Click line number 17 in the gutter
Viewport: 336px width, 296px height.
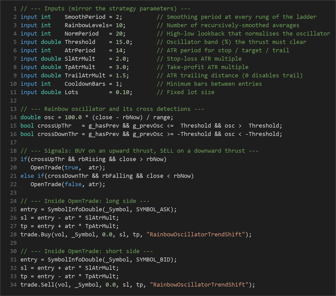click(13, 143)
